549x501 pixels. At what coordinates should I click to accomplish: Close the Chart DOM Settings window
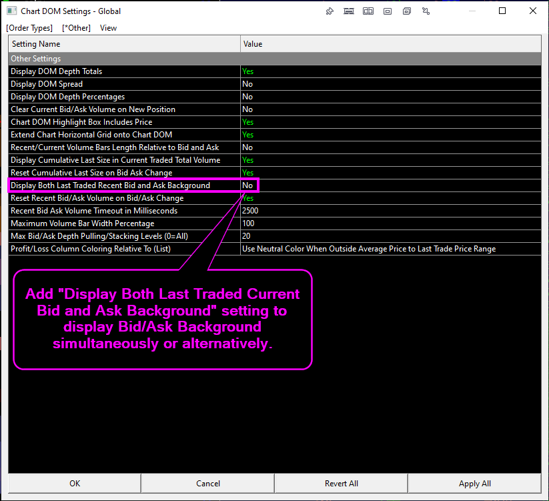(x=533, y=11)
